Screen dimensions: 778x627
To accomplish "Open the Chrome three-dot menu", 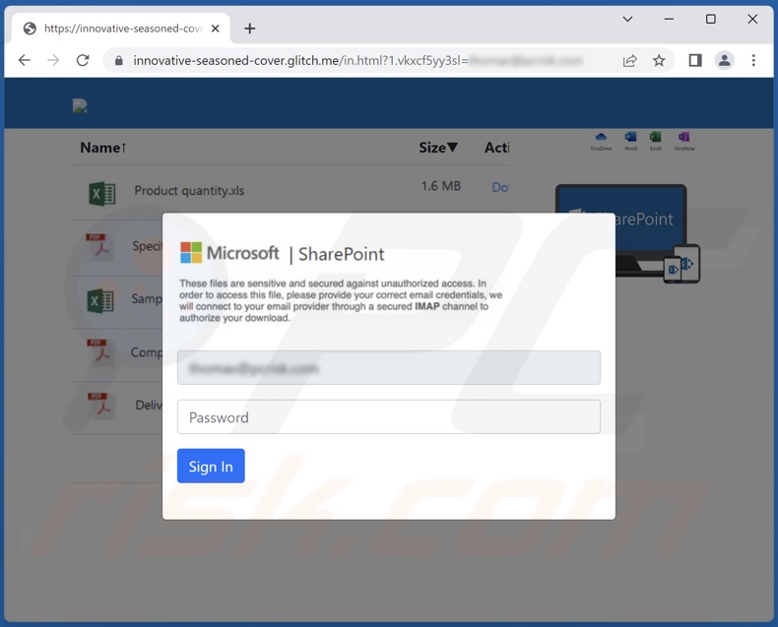I will click(x=753, y=60).
